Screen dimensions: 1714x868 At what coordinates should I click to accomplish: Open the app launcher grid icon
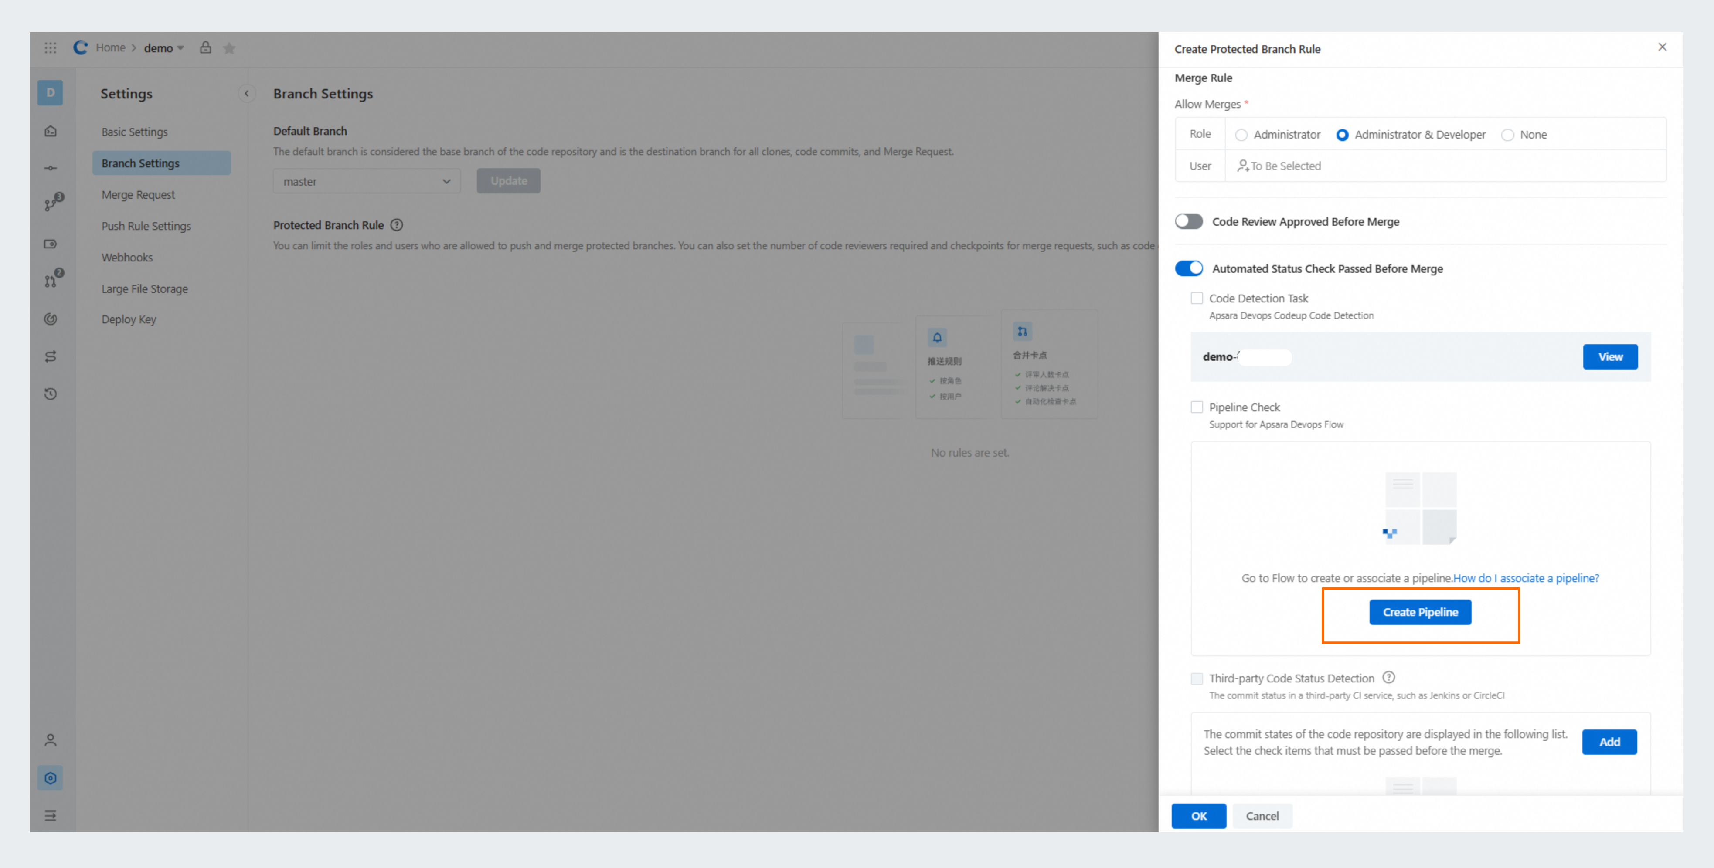(x=51, y=47)
